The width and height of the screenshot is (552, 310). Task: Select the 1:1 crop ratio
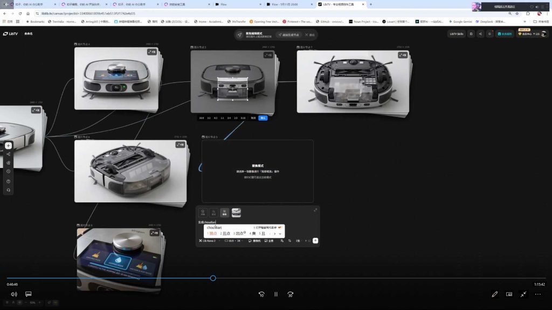coord(222,118)
